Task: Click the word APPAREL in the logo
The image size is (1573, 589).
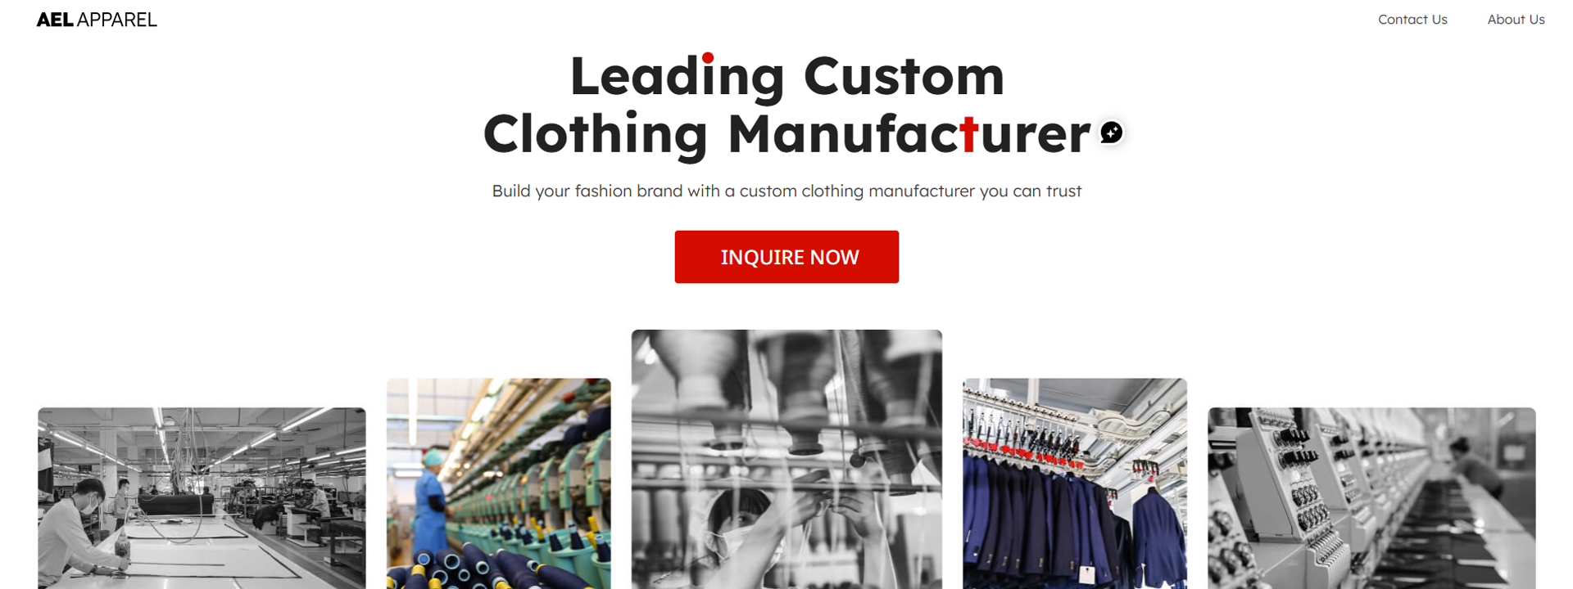Action: (x=116, y=20)
